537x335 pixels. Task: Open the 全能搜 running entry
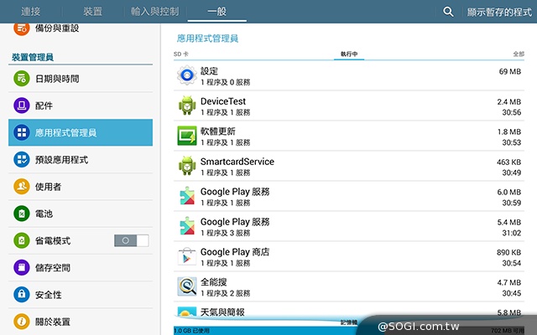pyautogui.click(x=349, y=286)
